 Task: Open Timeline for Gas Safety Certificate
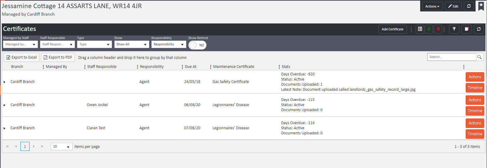tap(475, 88)
